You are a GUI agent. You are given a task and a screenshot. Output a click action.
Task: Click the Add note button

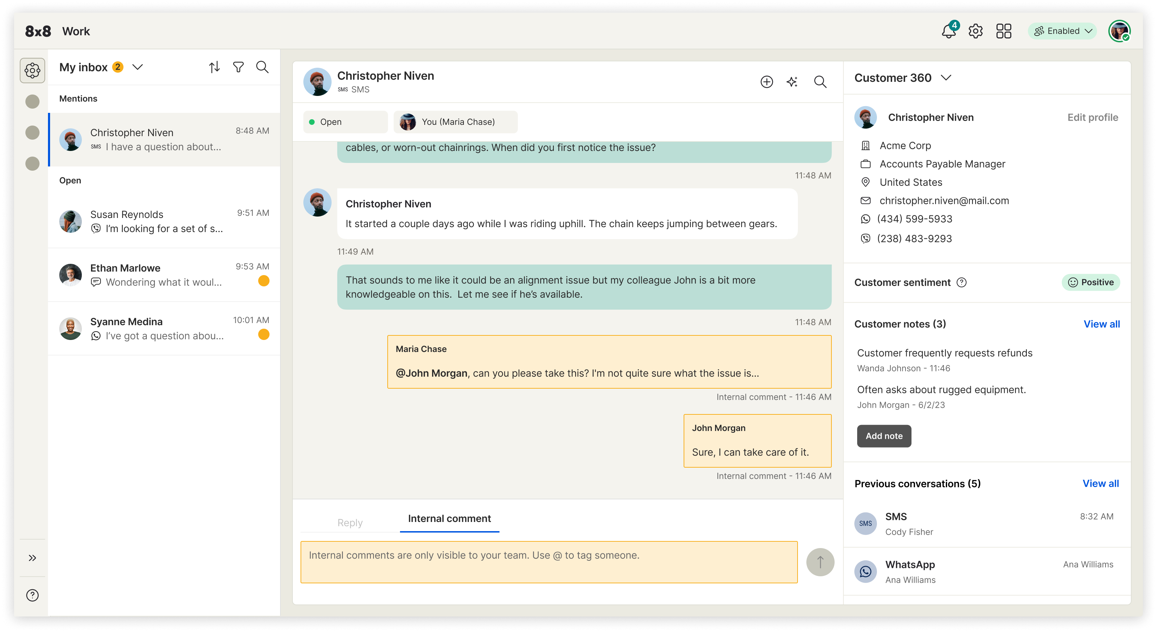[884, 436]
